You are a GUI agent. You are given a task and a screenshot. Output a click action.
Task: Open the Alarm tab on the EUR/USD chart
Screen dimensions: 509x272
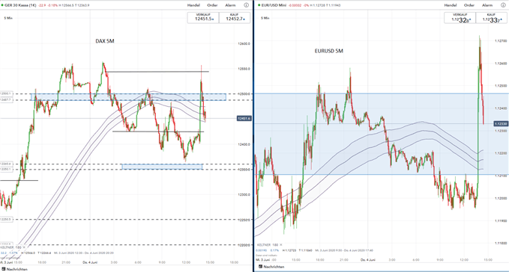tap(487, 5)
